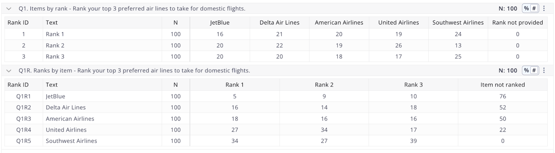Switch Q1R table to count (#) view
This screenshot has height=153, width=555.
534,71
